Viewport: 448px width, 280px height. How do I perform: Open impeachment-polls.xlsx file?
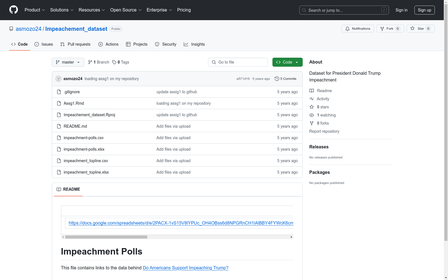[x=84, y=149]
